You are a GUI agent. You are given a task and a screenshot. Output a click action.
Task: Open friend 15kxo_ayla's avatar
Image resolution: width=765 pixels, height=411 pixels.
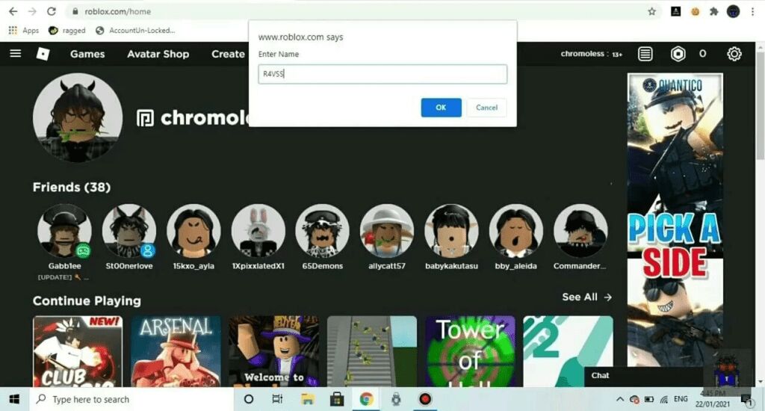[x=193, y=230]
